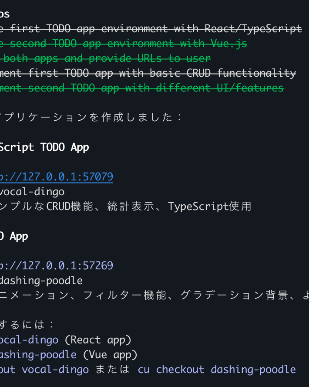Screen dimensions: 309x387
Task: Click the '(React app)' text
Action: click(98, 340)
